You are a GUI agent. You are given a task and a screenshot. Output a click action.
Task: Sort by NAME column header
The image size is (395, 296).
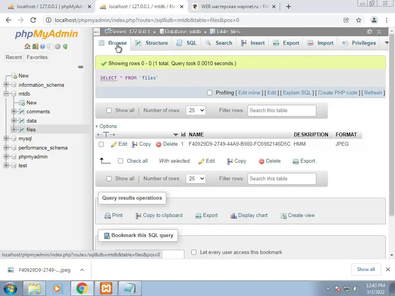(196, 135)
